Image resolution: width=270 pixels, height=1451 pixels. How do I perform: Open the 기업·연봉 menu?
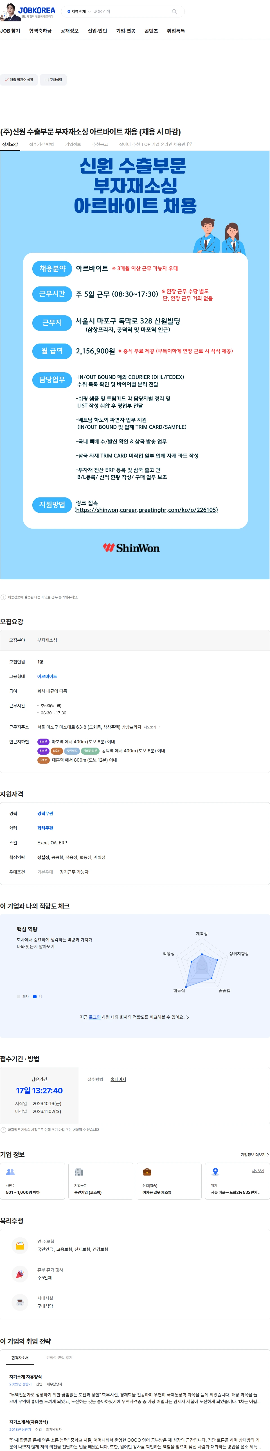(x=125, y=31)
